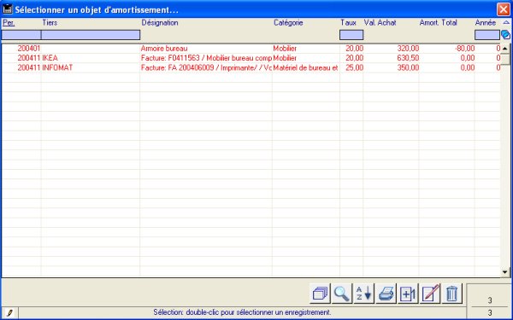The height and width of the screenshot is (320, 513).
Task: Click the Catégorie column header
Action: click(x=288, y=23)
